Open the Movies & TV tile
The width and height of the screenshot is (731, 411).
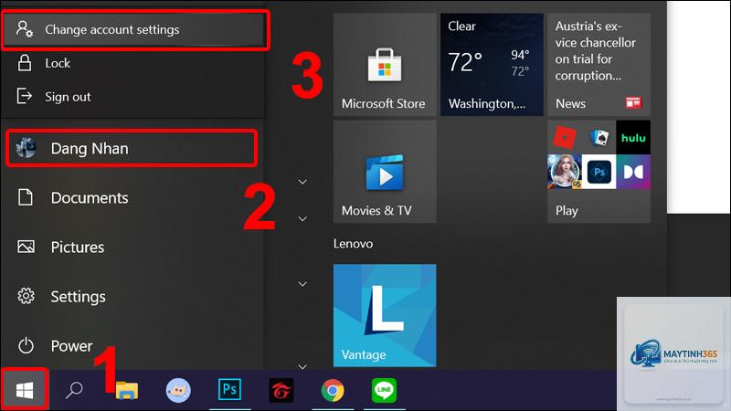(x=385, y=172)
